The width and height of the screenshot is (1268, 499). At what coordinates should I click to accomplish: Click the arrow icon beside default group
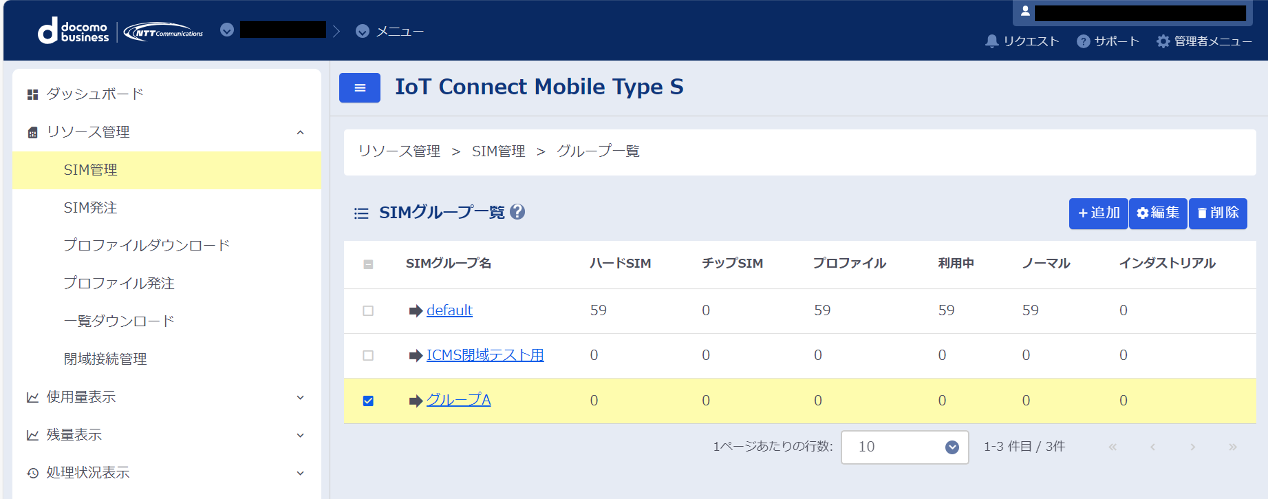[416, 311]
